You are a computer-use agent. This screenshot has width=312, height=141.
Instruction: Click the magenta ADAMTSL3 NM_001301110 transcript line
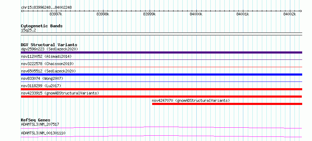click(x=161, y=136)
